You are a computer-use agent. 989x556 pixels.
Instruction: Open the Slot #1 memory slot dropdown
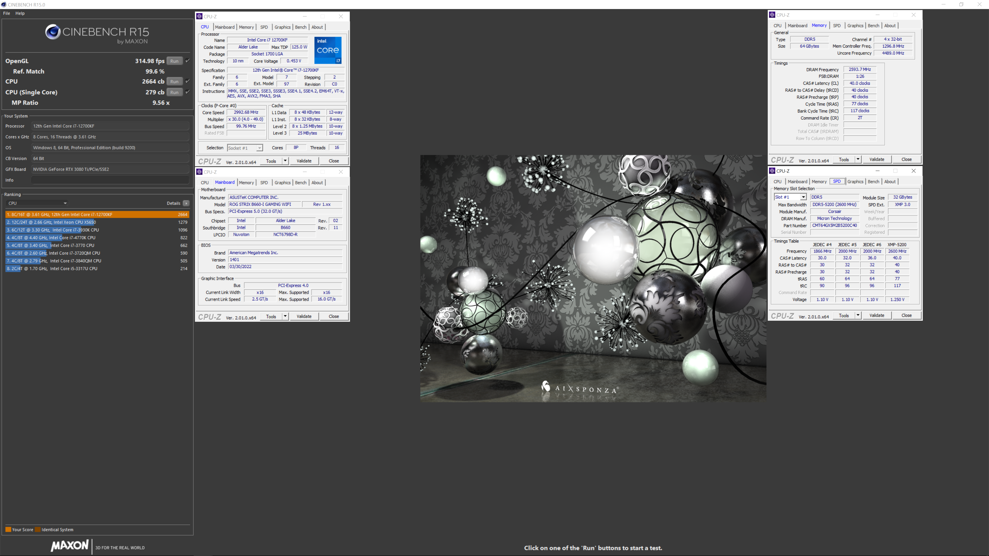click(x=790, y=197)
